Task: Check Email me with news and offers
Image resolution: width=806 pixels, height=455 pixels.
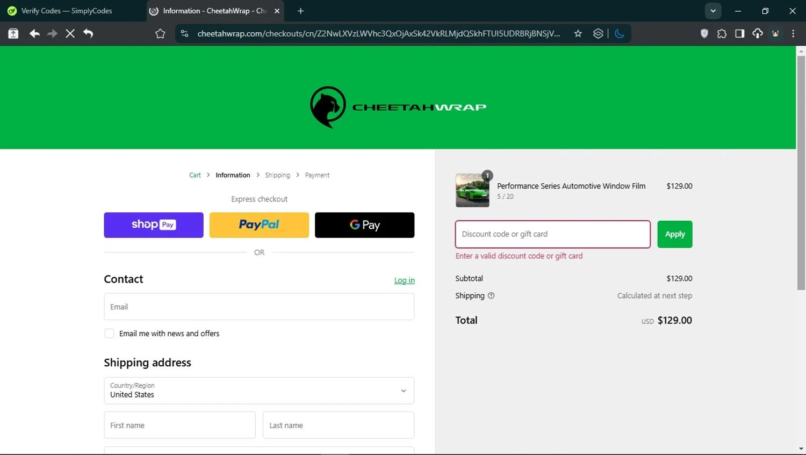Action: [109, 334]
